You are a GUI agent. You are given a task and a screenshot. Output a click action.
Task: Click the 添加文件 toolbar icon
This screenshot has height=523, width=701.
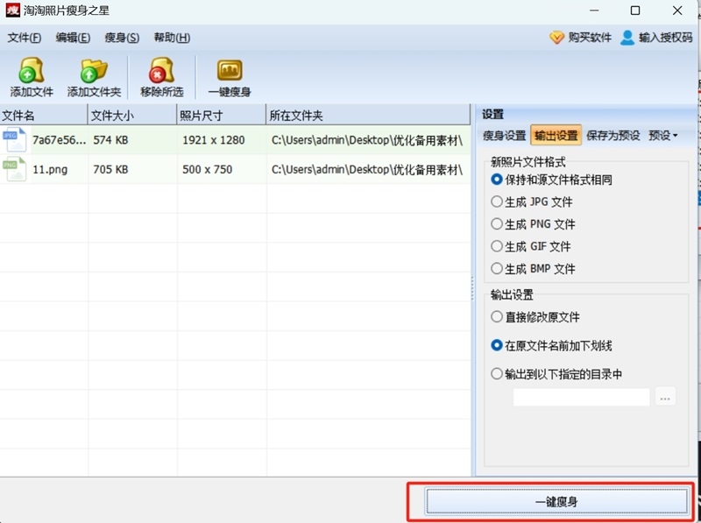click(x=32, y=71)
